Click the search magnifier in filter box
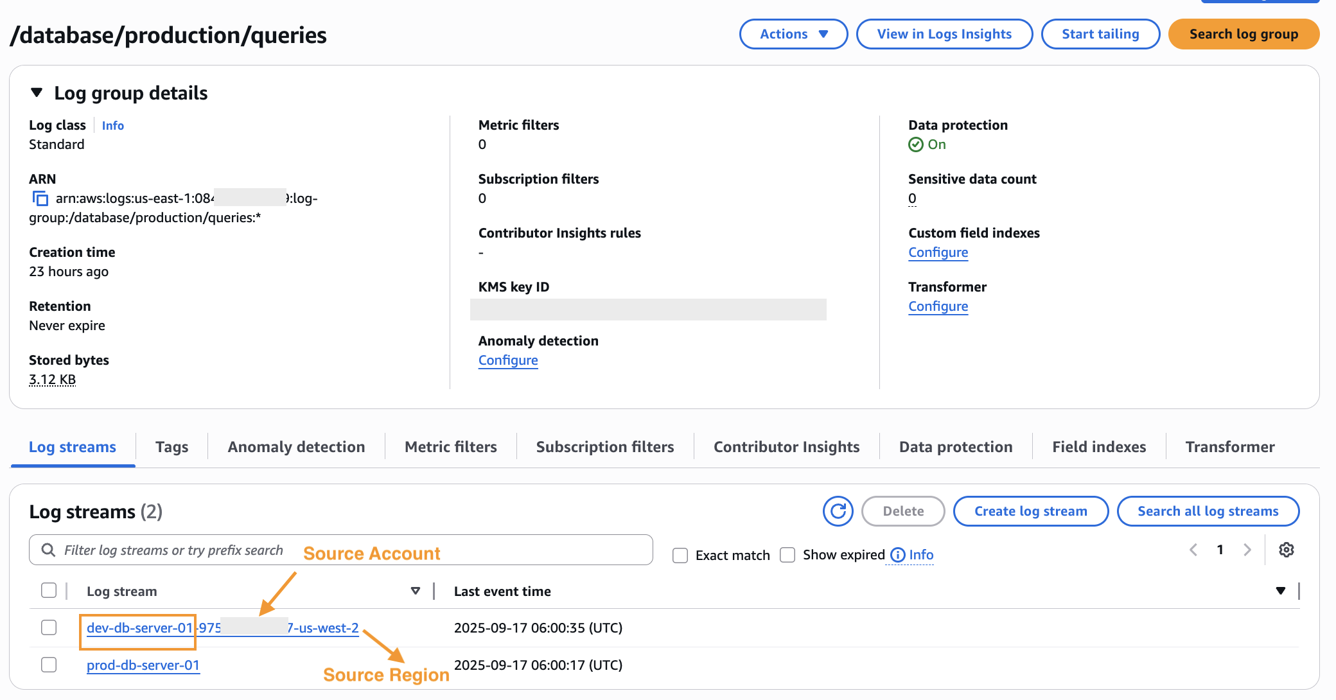The width and height of the screenshot is (1336, 700). point(49,550)
